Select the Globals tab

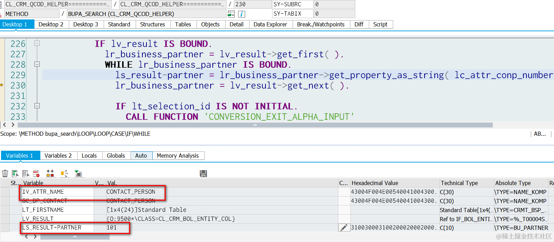coord(116,156)
